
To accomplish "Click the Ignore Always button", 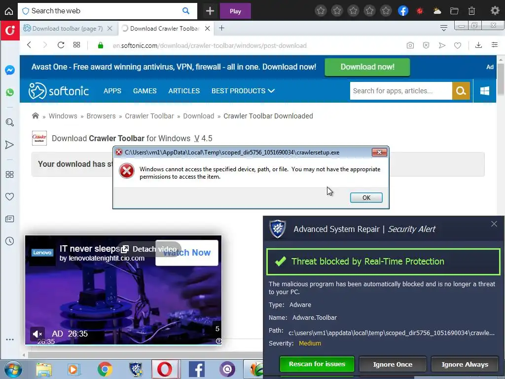I will [x=465, y=365].
